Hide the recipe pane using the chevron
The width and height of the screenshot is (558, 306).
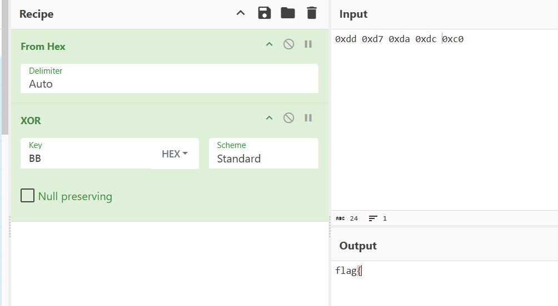pyautogui.click(x=241, y=13)
